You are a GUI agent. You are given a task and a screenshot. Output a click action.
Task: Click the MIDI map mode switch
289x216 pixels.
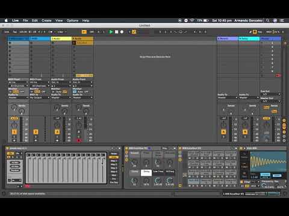coord(269,32)
